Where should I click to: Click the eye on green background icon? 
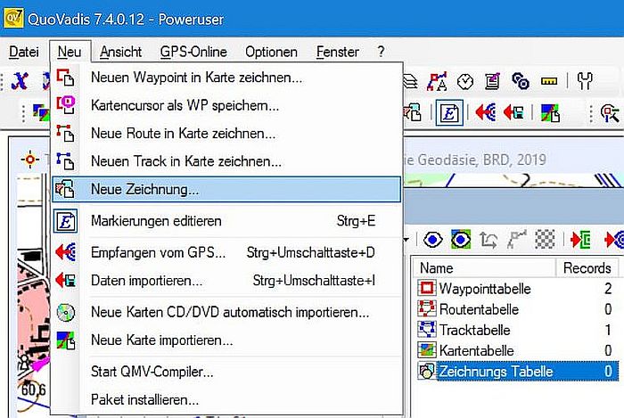pos(461,240)
